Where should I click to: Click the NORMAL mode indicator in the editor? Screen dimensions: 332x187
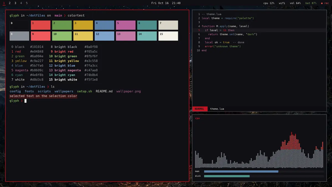(x=200, y=109)
